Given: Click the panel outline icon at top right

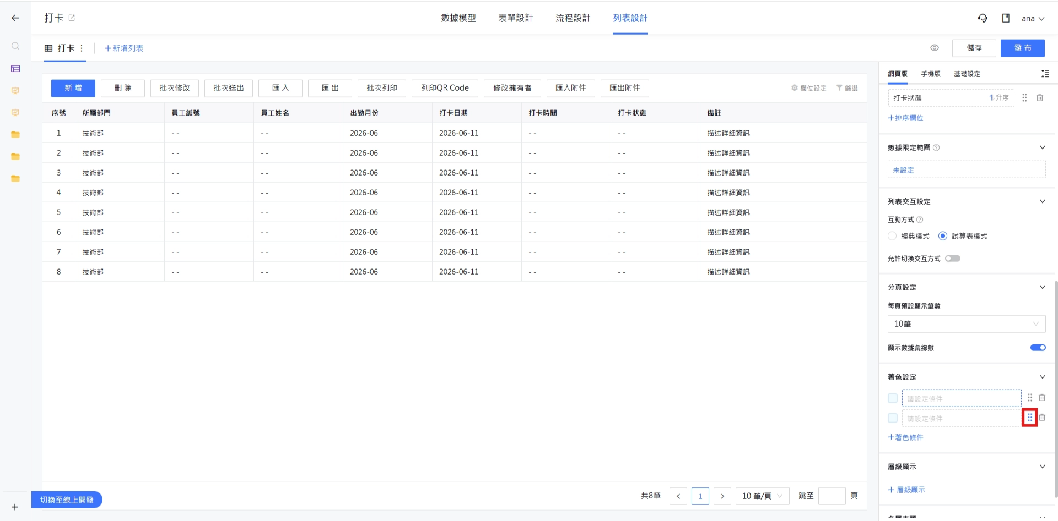Looking at the screenshot, I should point(1045,74).
